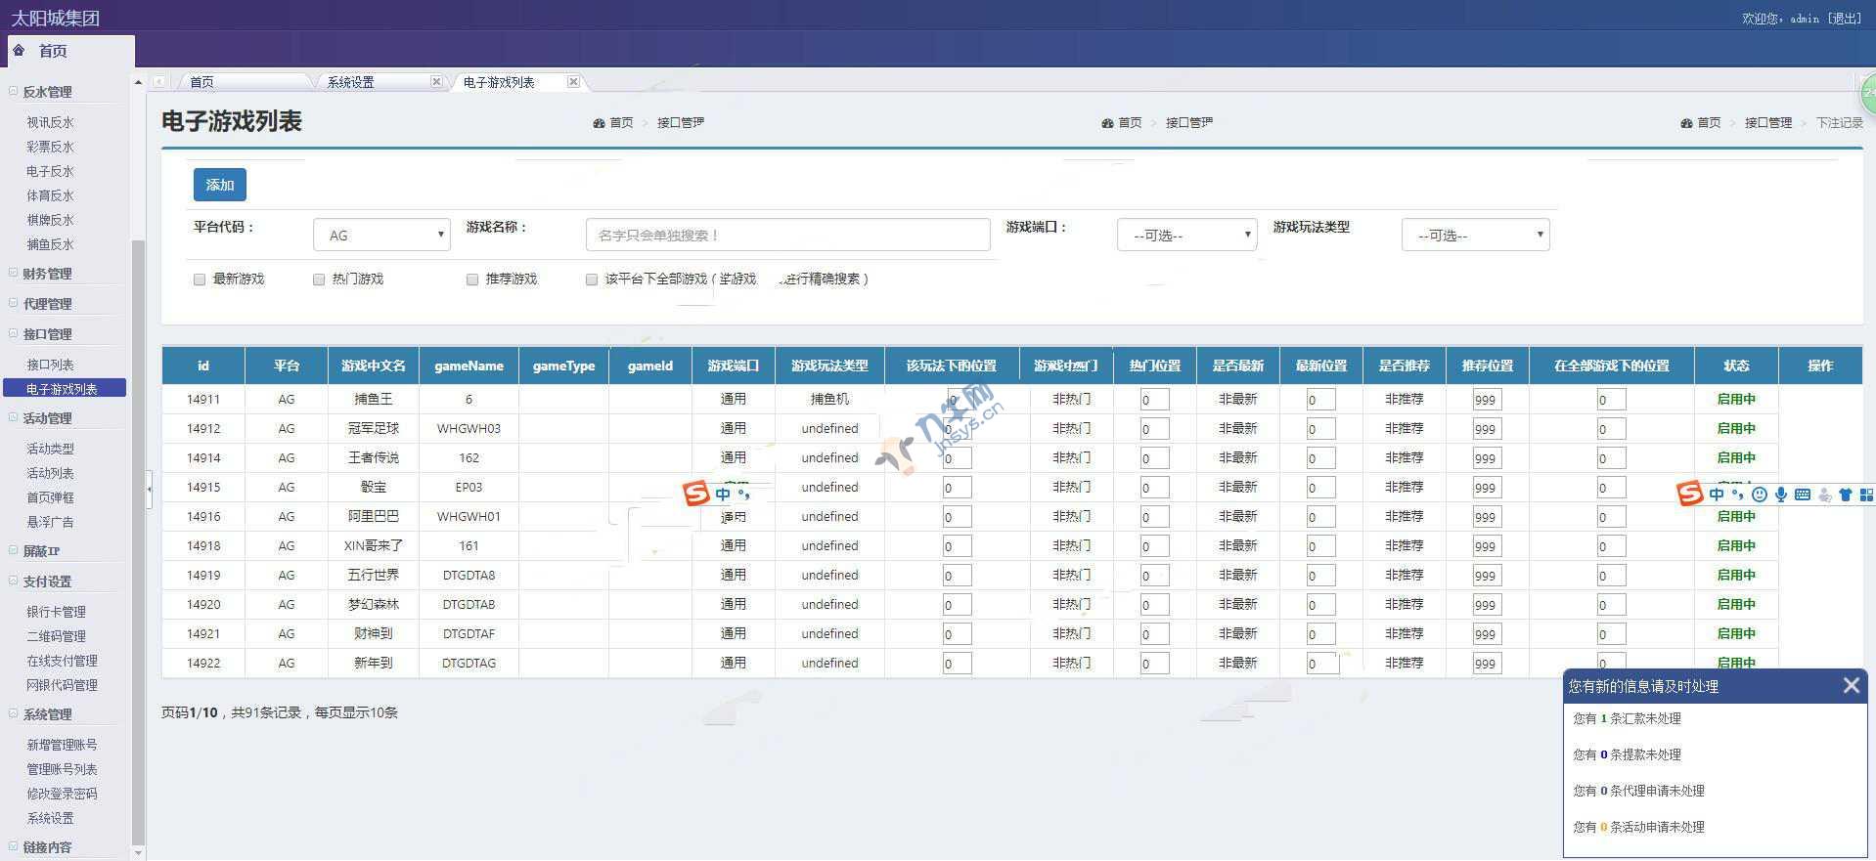This screenshot has width=1876, height=861.
Task: Click the id cell 14922
Action: [203, 663]
